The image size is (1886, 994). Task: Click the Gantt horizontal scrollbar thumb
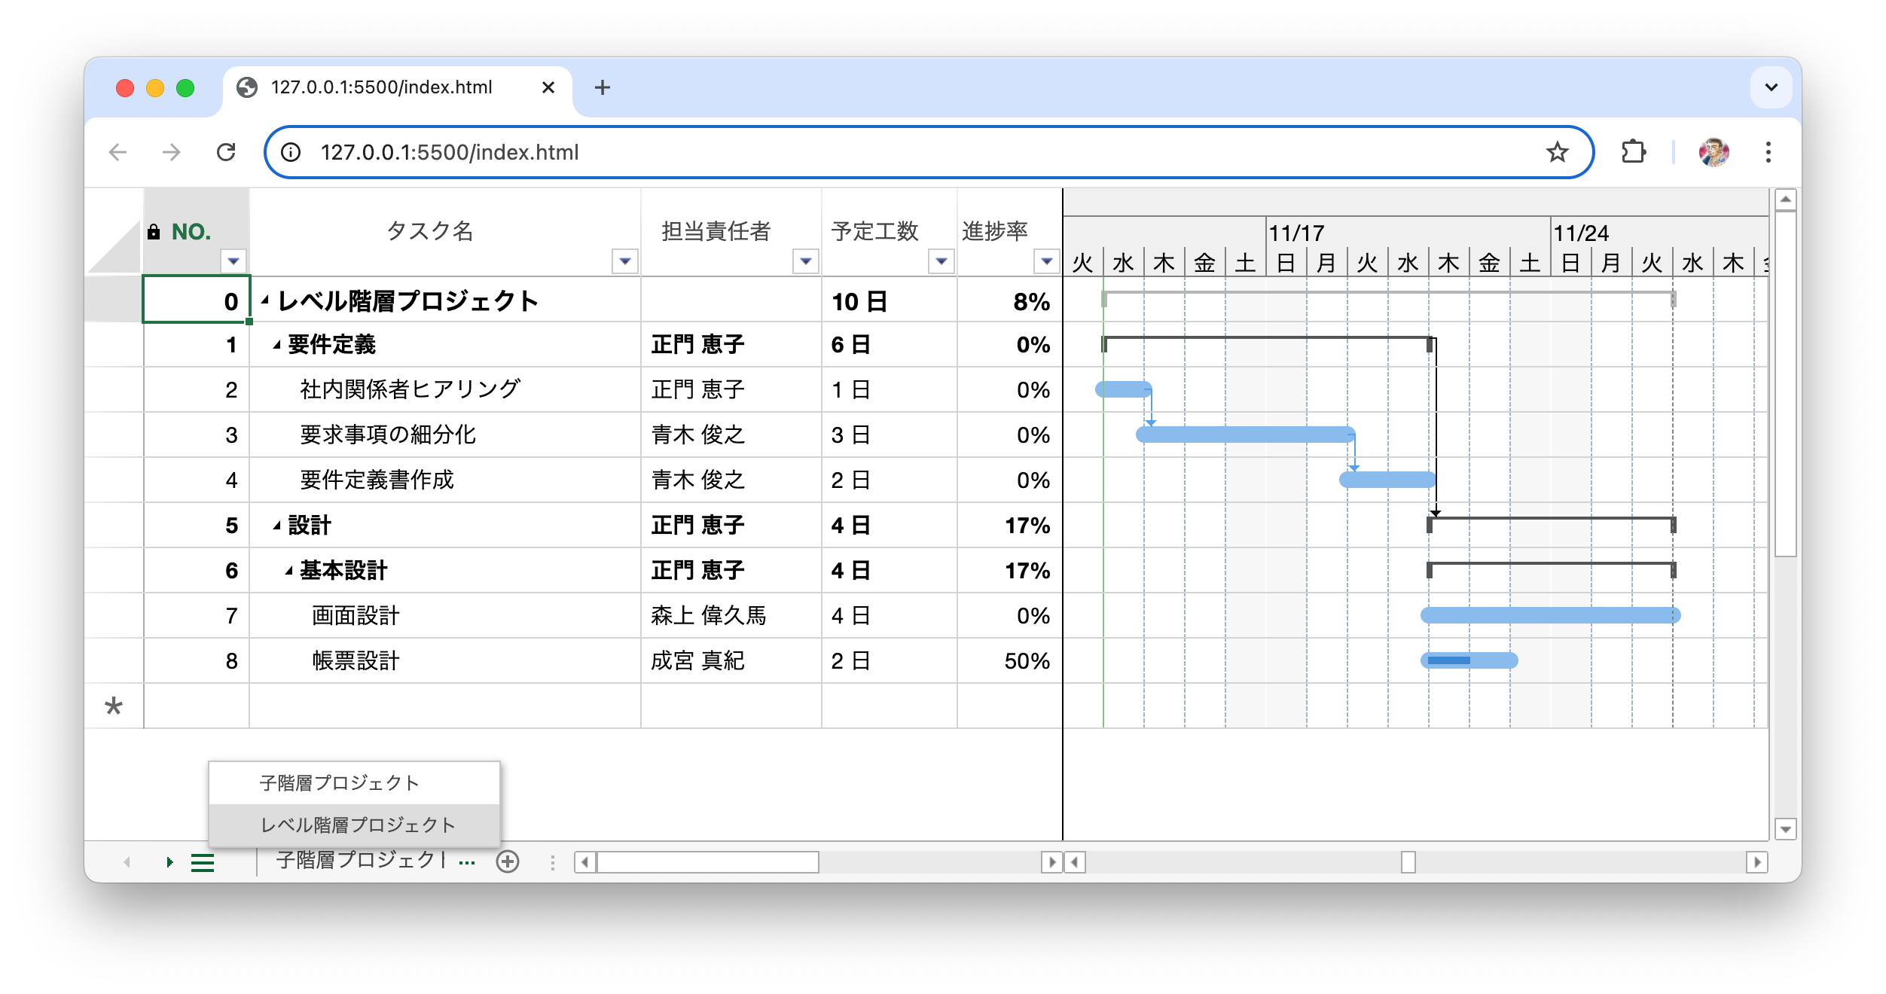(x=1408, y=862)
